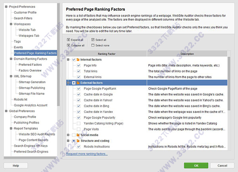238x172 pixels.
Task: Click the Structure and coding folder icon
Action: pyautogui.click(x=78, y=141)
